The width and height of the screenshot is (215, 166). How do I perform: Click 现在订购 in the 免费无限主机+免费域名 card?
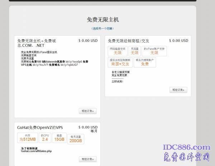pos(88,111)
